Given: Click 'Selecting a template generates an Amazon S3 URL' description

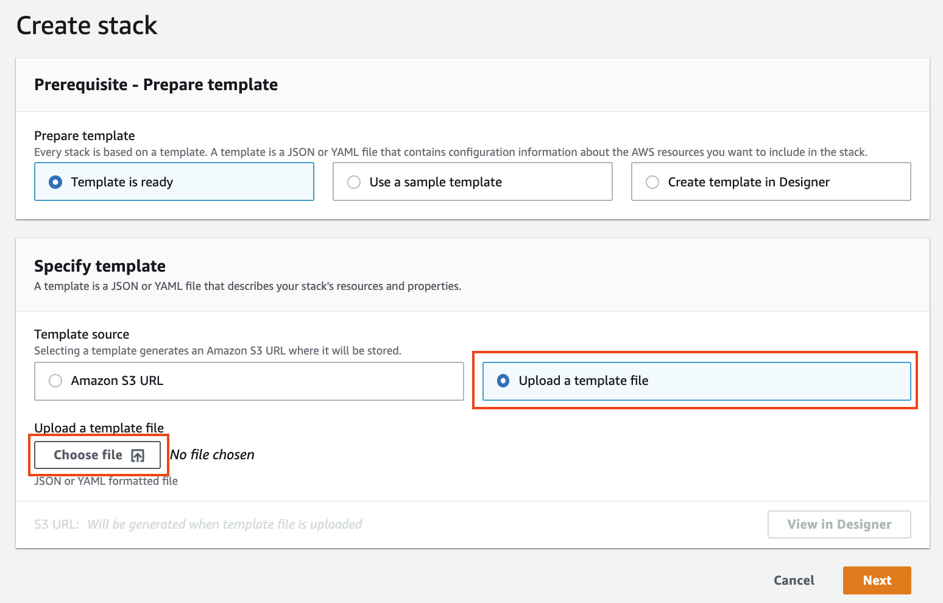Looking at the screenshot, I should pos(218,351).
